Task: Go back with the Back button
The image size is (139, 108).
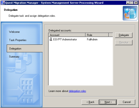Action: (x=90, y=102)
